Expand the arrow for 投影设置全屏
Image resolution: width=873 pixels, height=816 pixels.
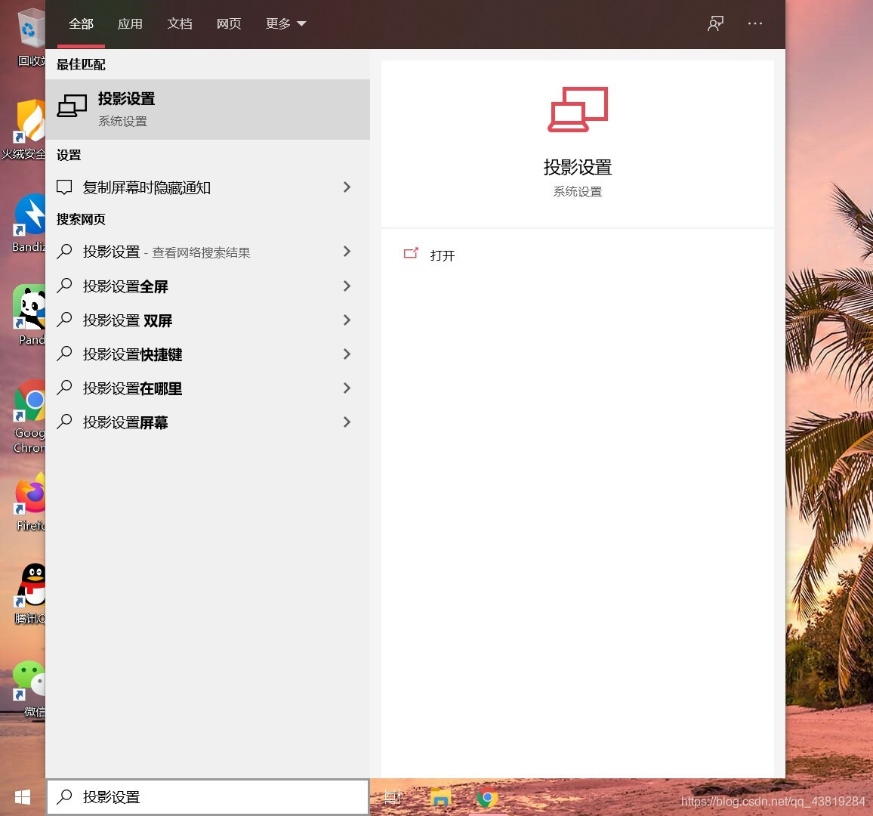click(347, 286)
